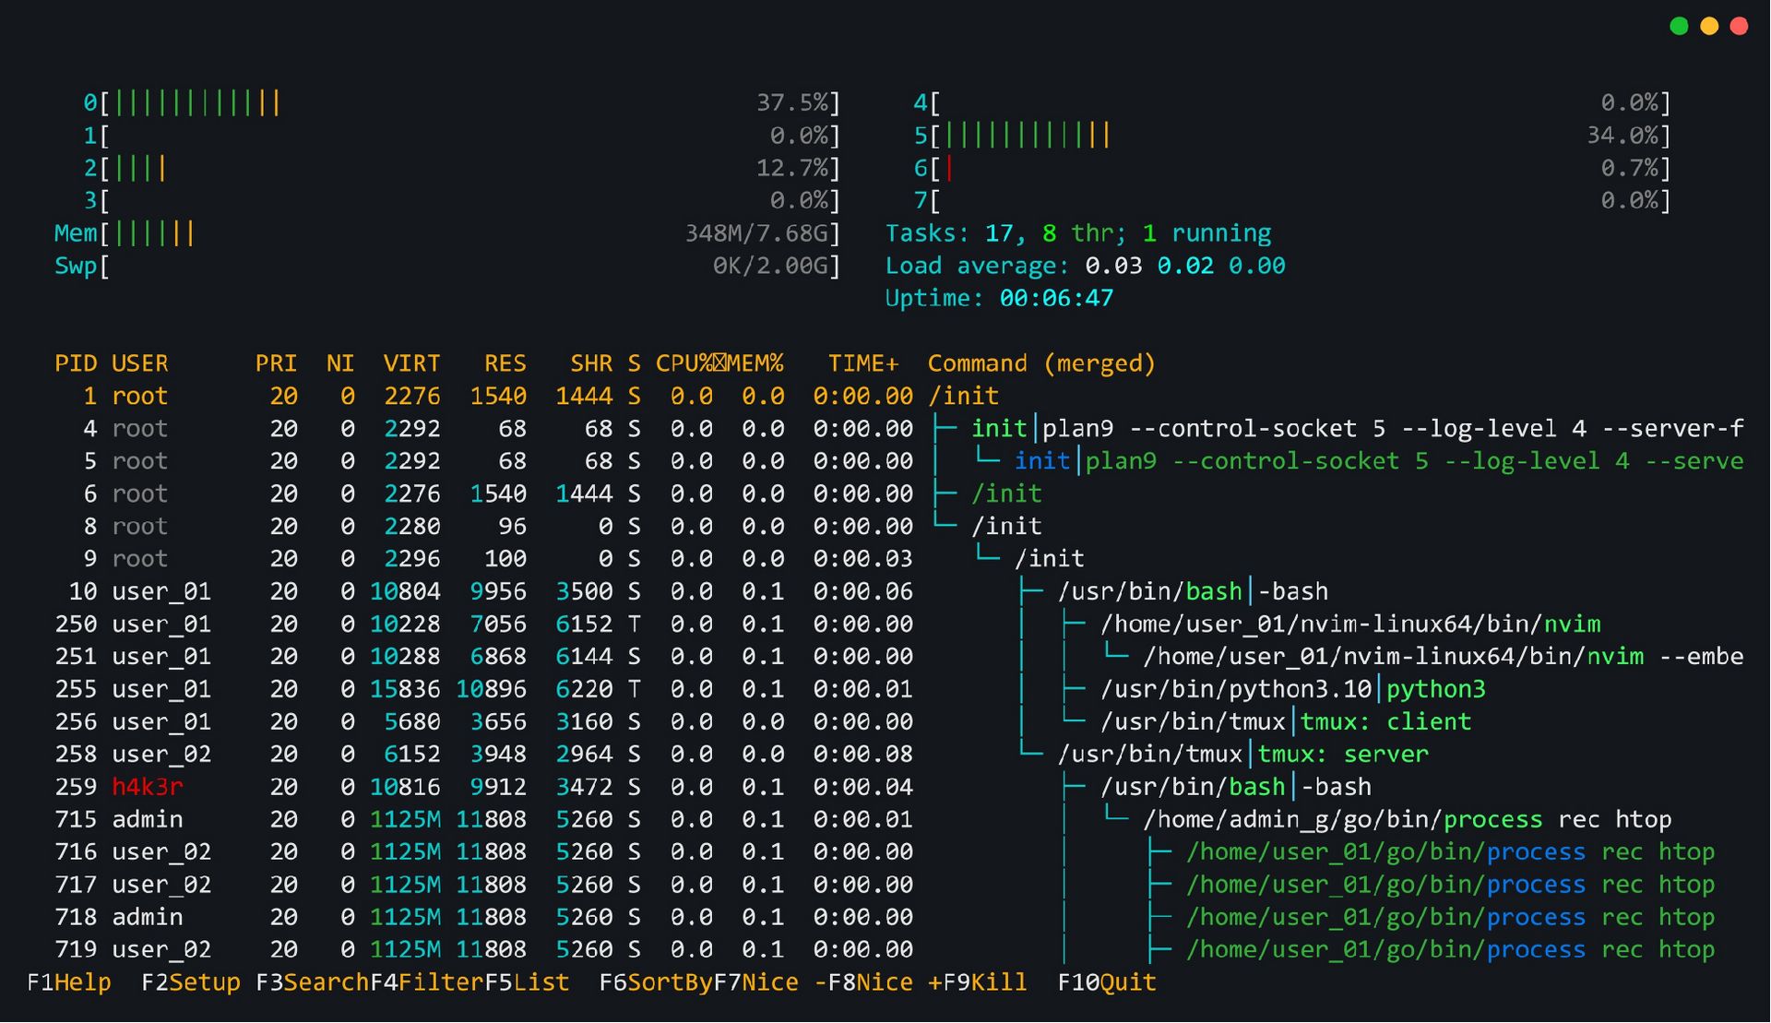This screenshot has width=1771, height=1023.
Task: Click F7 Nice - in the footer
Action: pyautogui.click(x=770, y=982)
